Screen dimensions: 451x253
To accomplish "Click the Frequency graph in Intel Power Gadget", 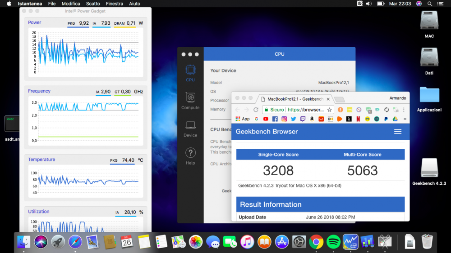I will pos(86,120).
